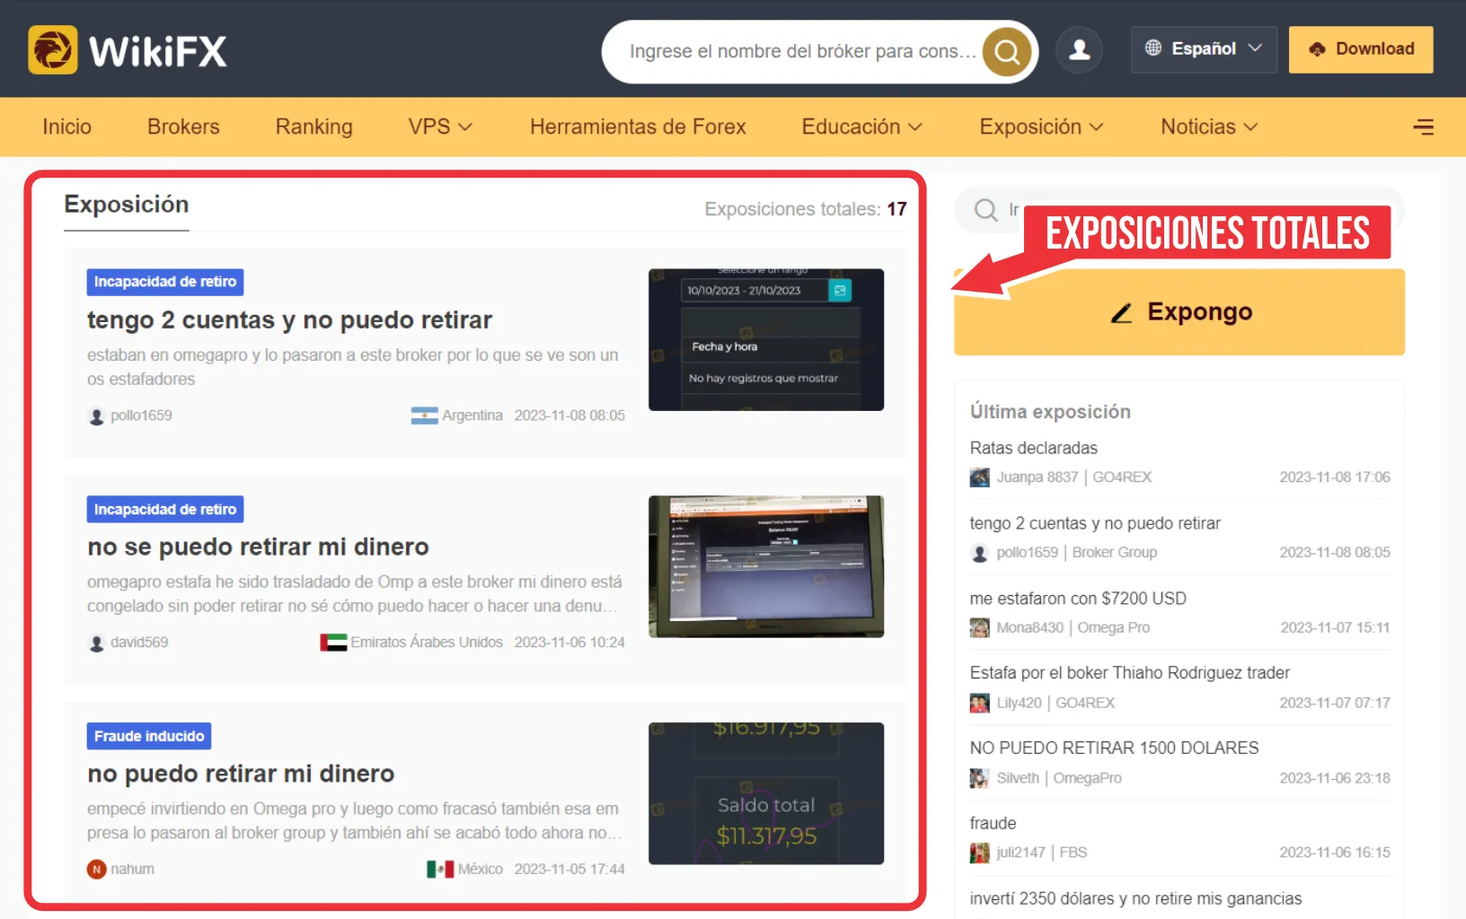The image size is (1466, 919).
Task: Select the Exposición section tab heading
Action: coord(127,205)
